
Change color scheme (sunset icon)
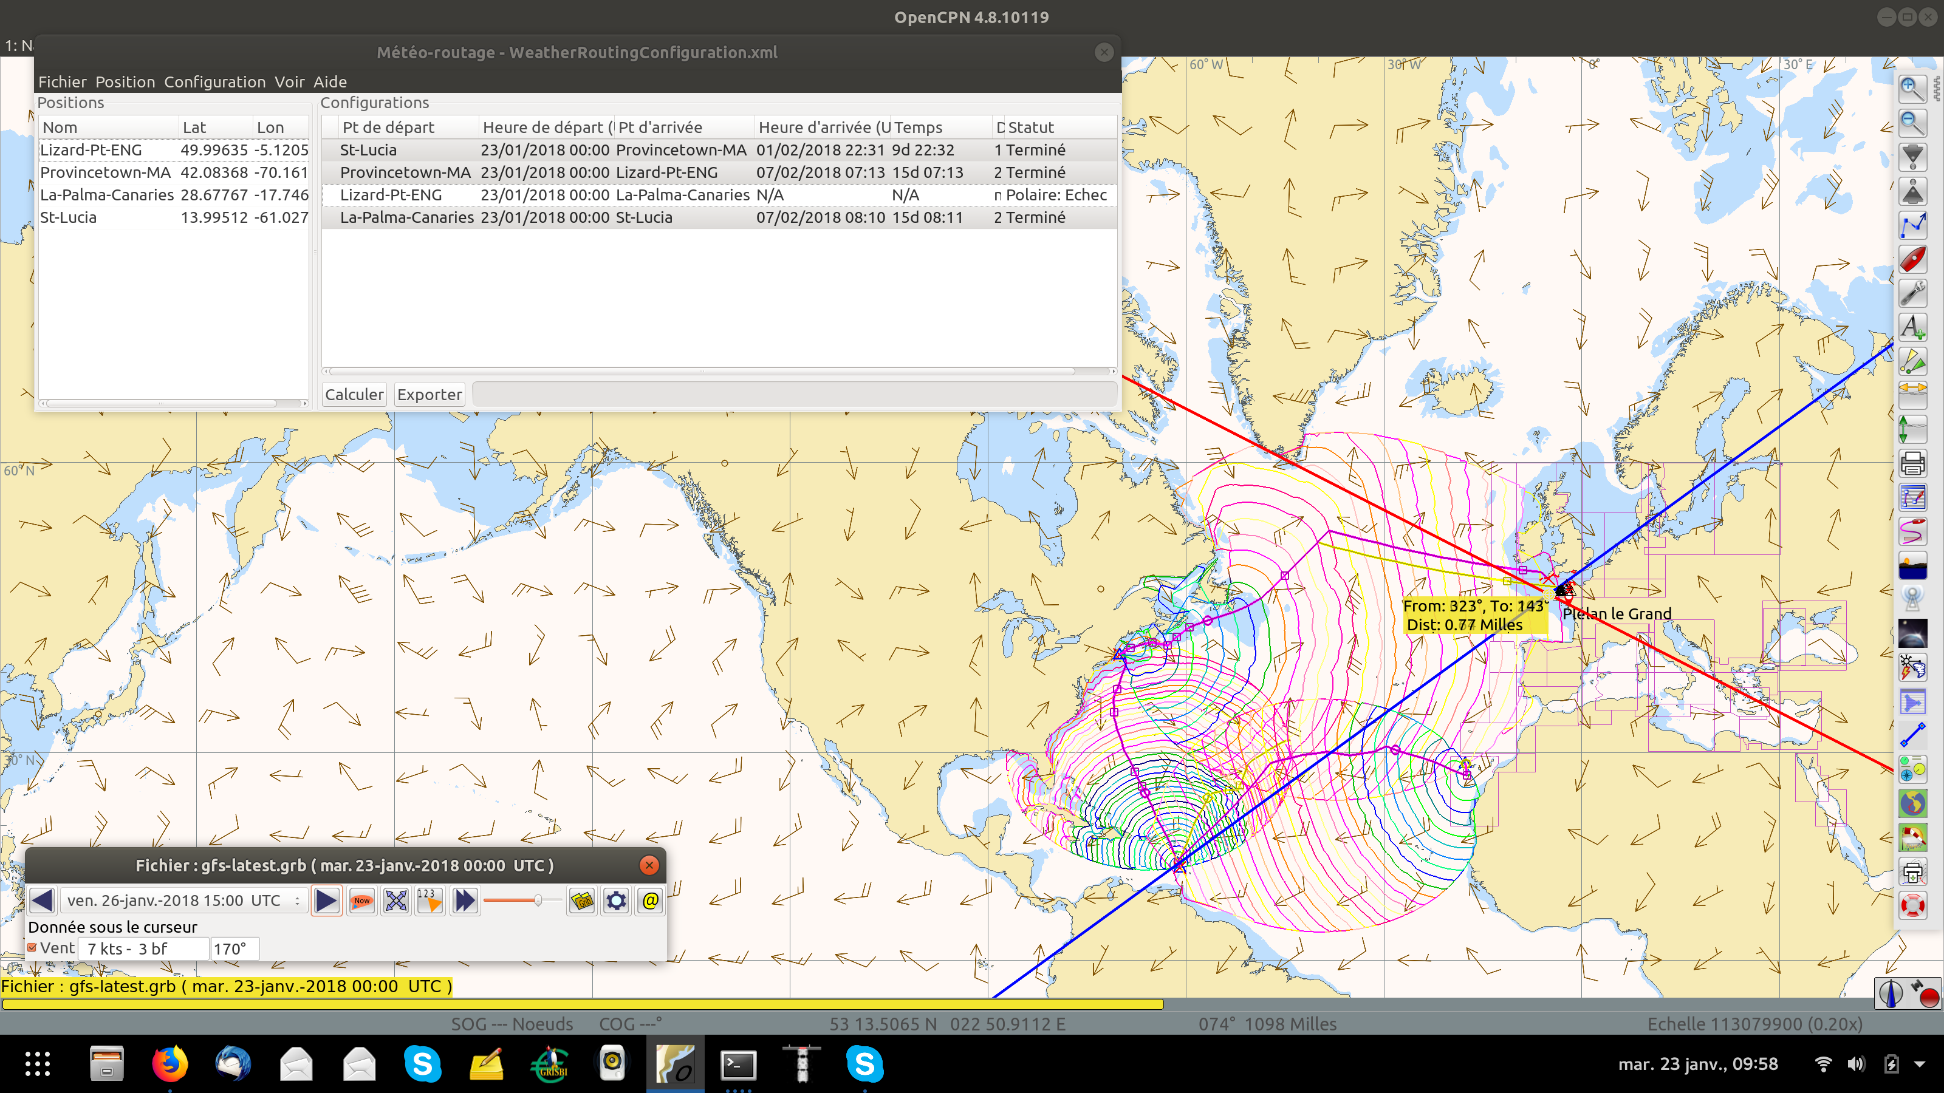[1912, 565]
